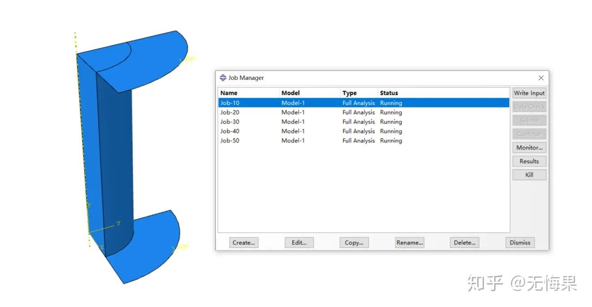592x307 pixels.
Task: Click Model-1 cell in Job-30 row
Action: [x=293, y=122]
